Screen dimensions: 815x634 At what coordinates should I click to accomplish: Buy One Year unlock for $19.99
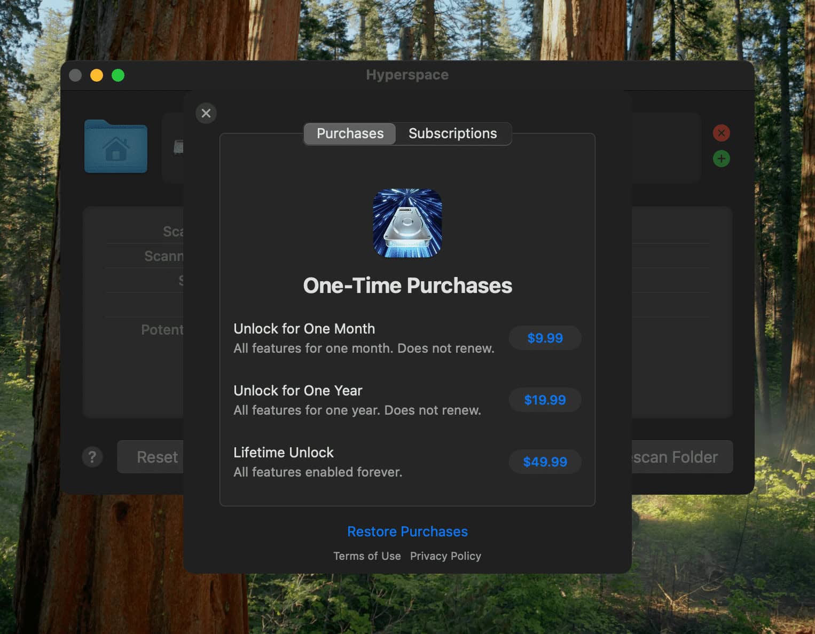[545, 400]
